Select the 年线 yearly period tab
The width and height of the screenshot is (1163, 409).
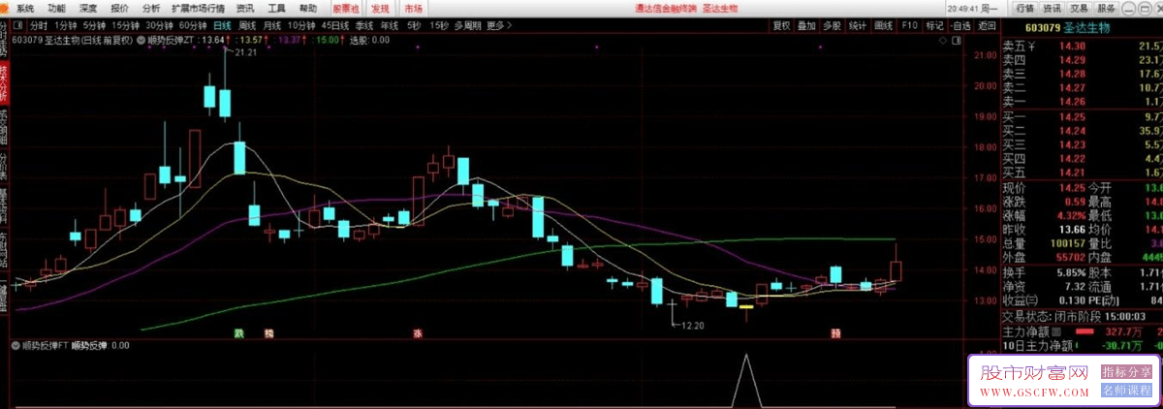pos(391,24)
